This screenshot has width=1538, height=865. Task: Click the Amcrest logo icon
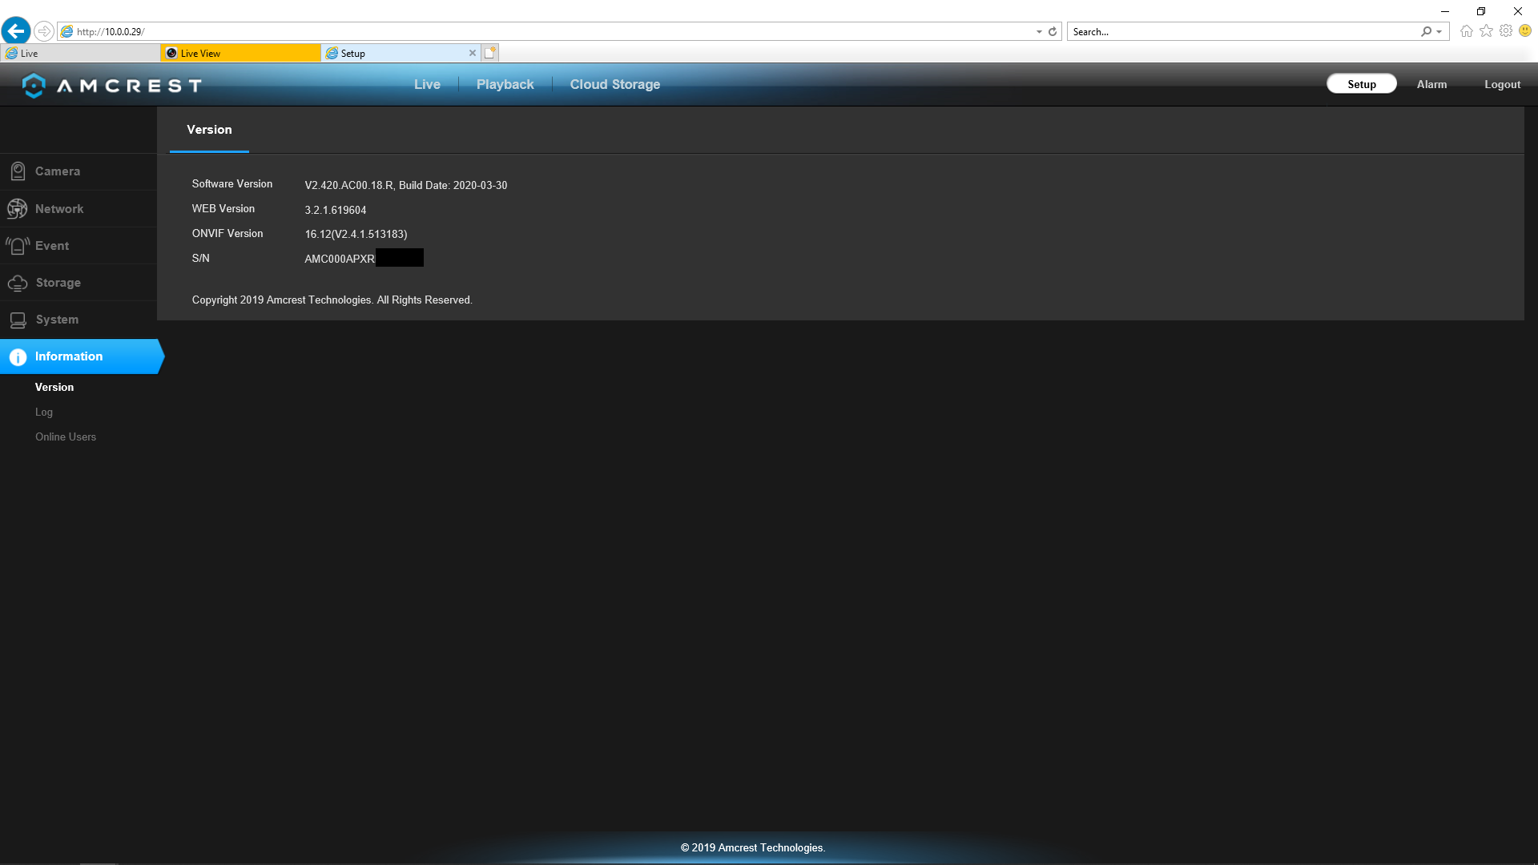tap(34, 85)
